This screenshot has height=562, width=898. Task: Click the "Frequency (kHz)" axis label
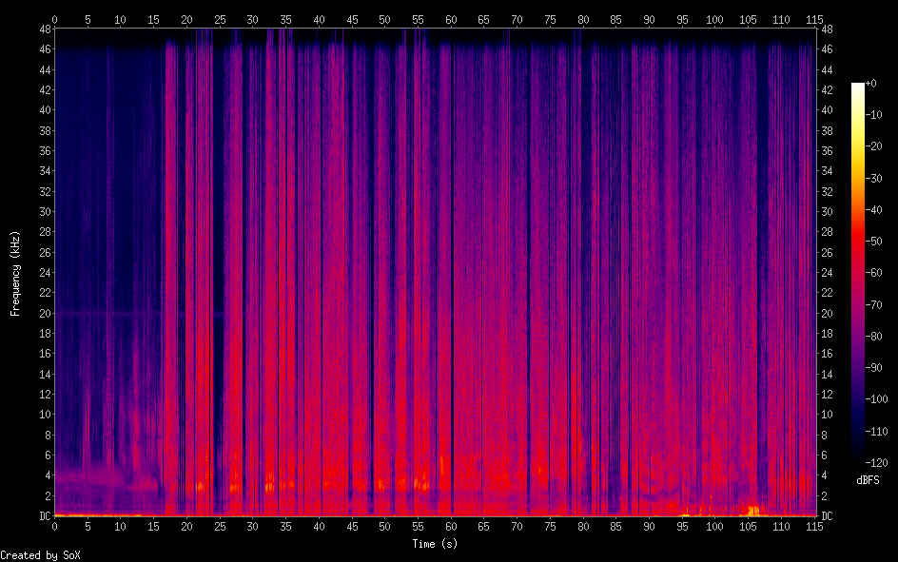15,273
